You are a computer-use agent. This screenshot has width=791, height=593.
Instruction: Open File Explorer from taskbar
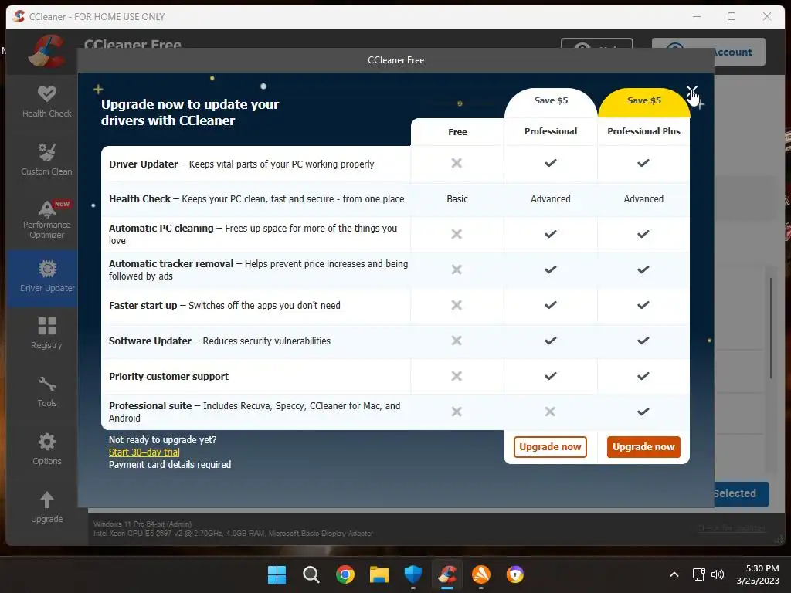379,574
